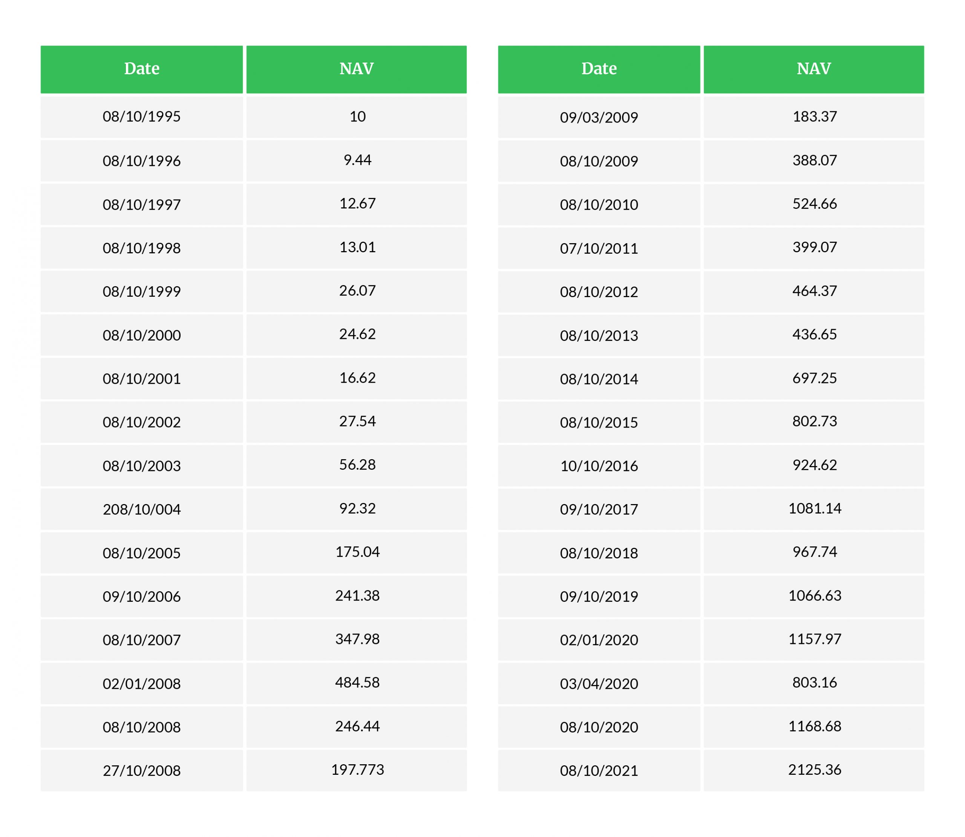Click the date 08/10/1999

coord(141,291)
